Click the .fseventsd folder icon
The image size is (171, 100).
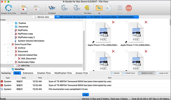pos(16,27)
